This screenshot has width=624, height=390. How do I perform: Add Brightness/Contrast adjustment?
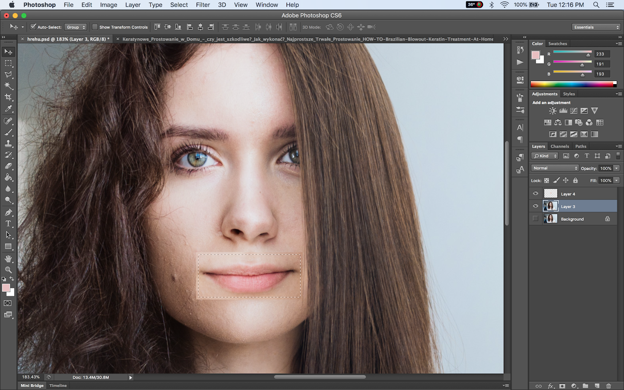coord(552,111)
